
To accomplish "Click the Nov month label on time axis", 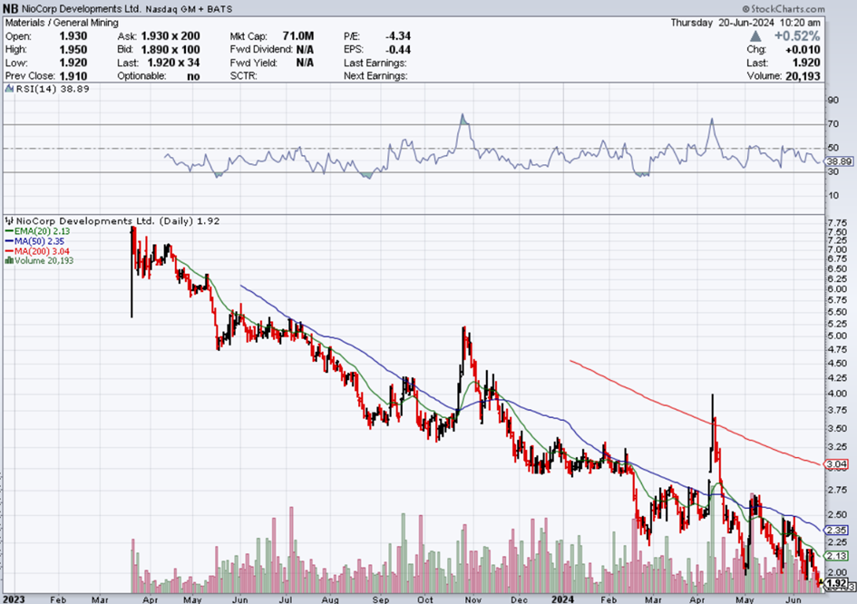I will coord(473,599).
